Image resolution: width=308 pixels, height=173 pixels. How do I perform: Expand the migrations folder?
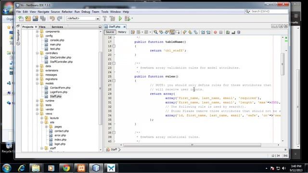point(37,79)
